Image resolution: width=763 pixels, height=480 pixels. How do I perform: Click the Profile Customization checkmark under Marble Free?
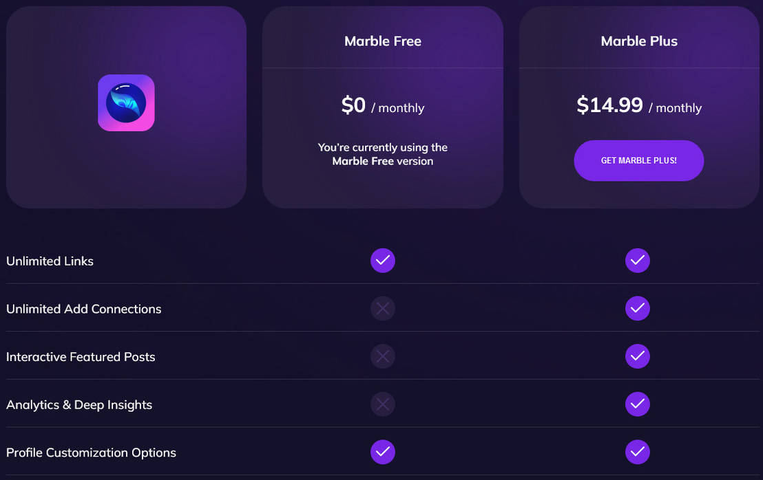[383, 452]
